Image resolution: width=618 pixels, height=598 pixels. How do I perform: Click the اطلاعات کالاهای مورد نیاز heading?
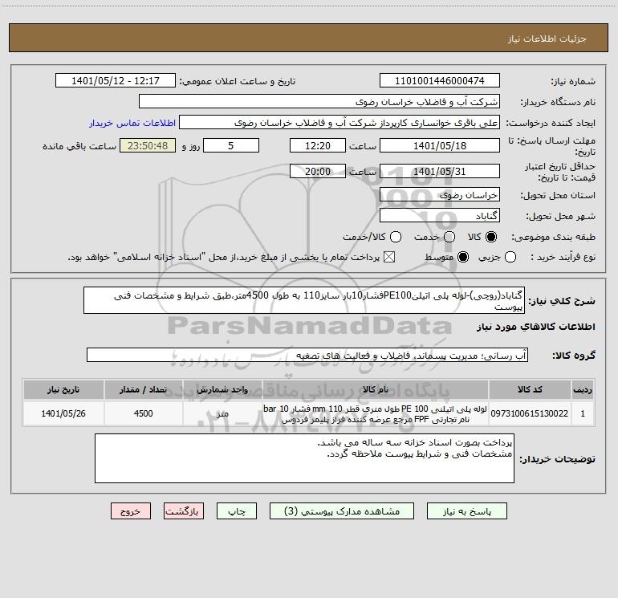[x=535, y=327]
